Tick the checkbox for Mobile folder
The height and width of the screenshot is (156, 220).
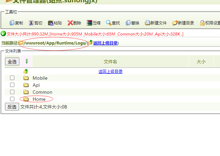tap(12, 78)
